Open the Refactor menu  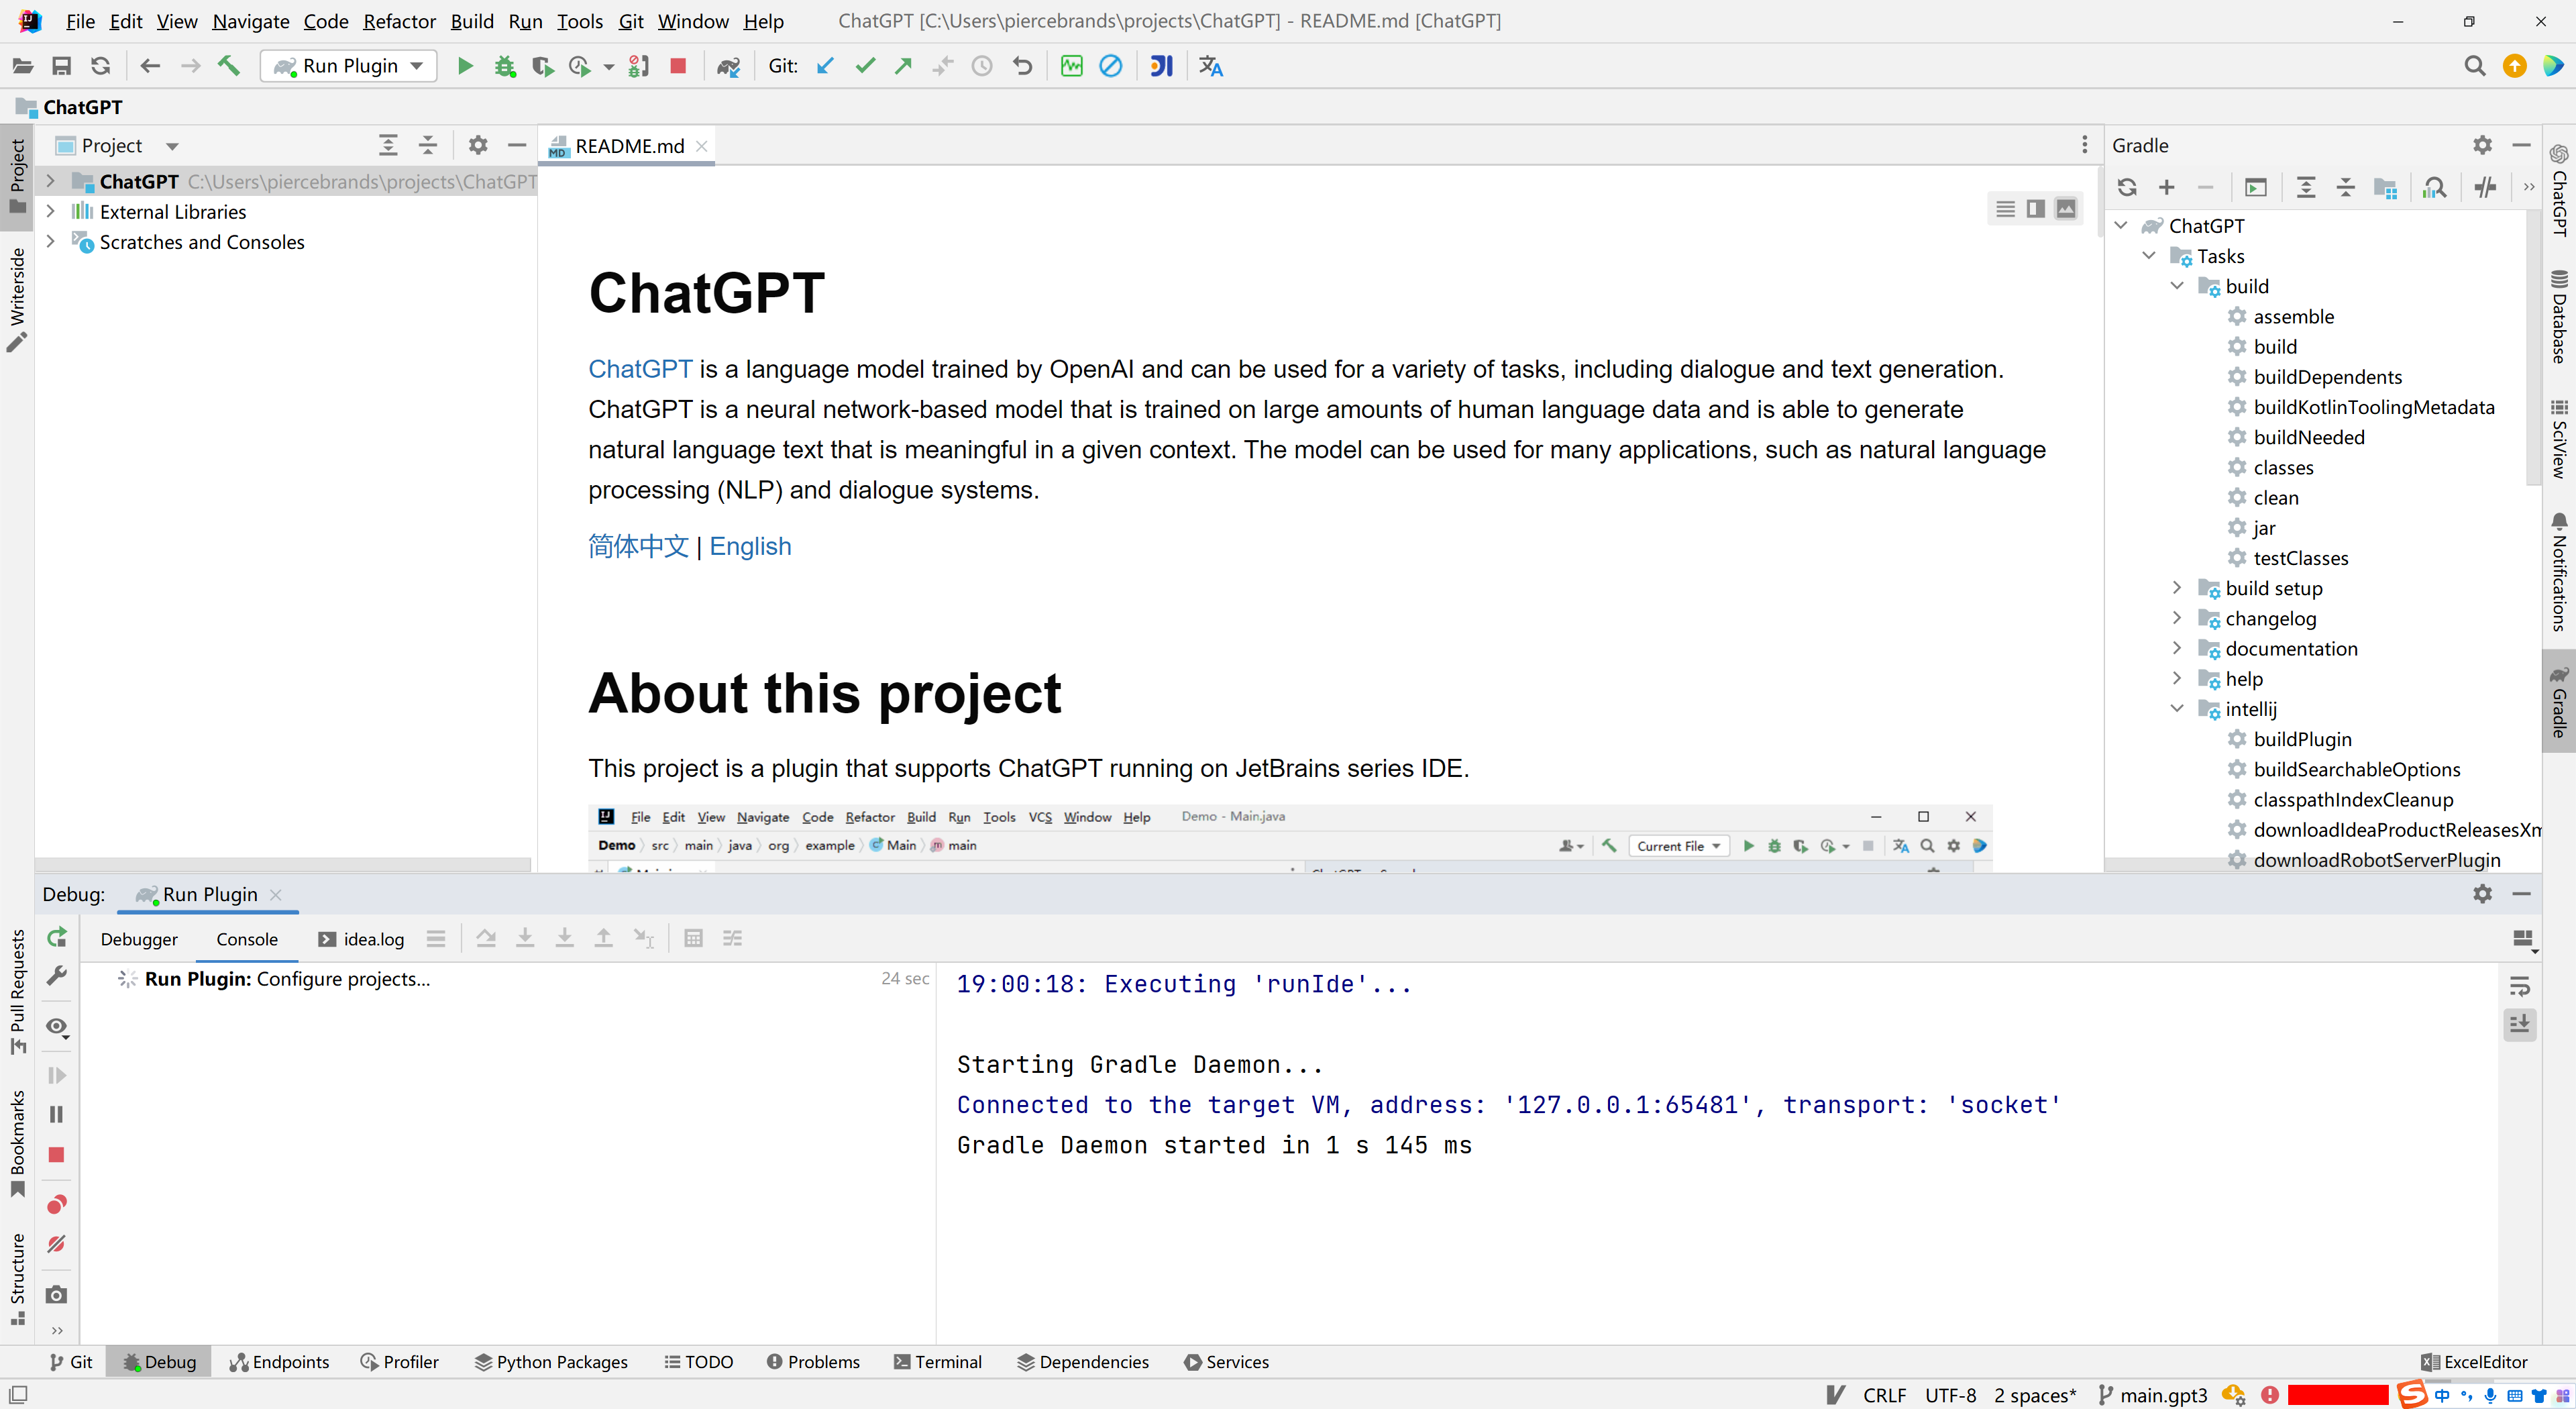pos(399,21)
